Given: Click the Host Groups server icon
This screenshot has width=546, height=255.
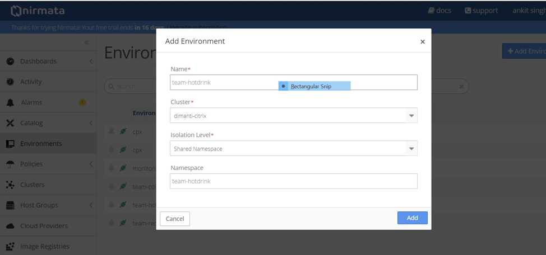Looking at the screenshot, I should tap(10, 205).
